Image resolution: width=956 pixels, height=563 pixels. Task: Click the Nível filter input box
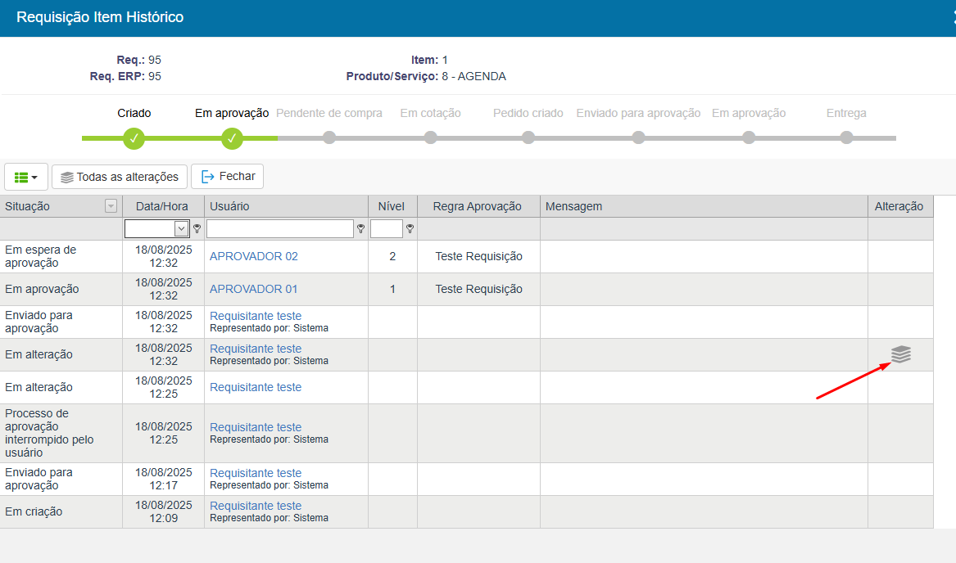[386, 229]
